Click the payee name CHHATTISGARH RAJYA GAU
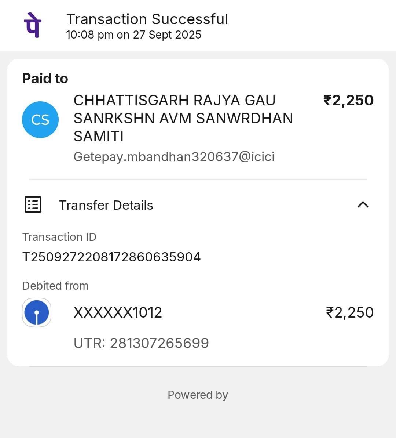The height and width of the screenshot is (438, 396). 174,100
